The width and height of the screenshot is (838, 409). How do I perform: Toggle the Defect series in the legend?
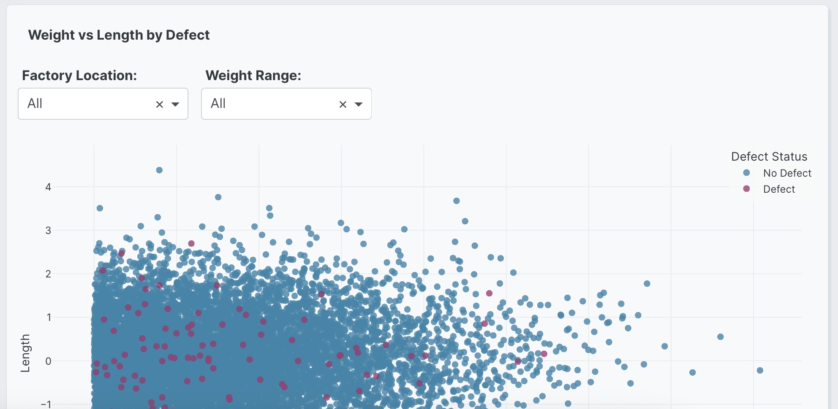778,189
